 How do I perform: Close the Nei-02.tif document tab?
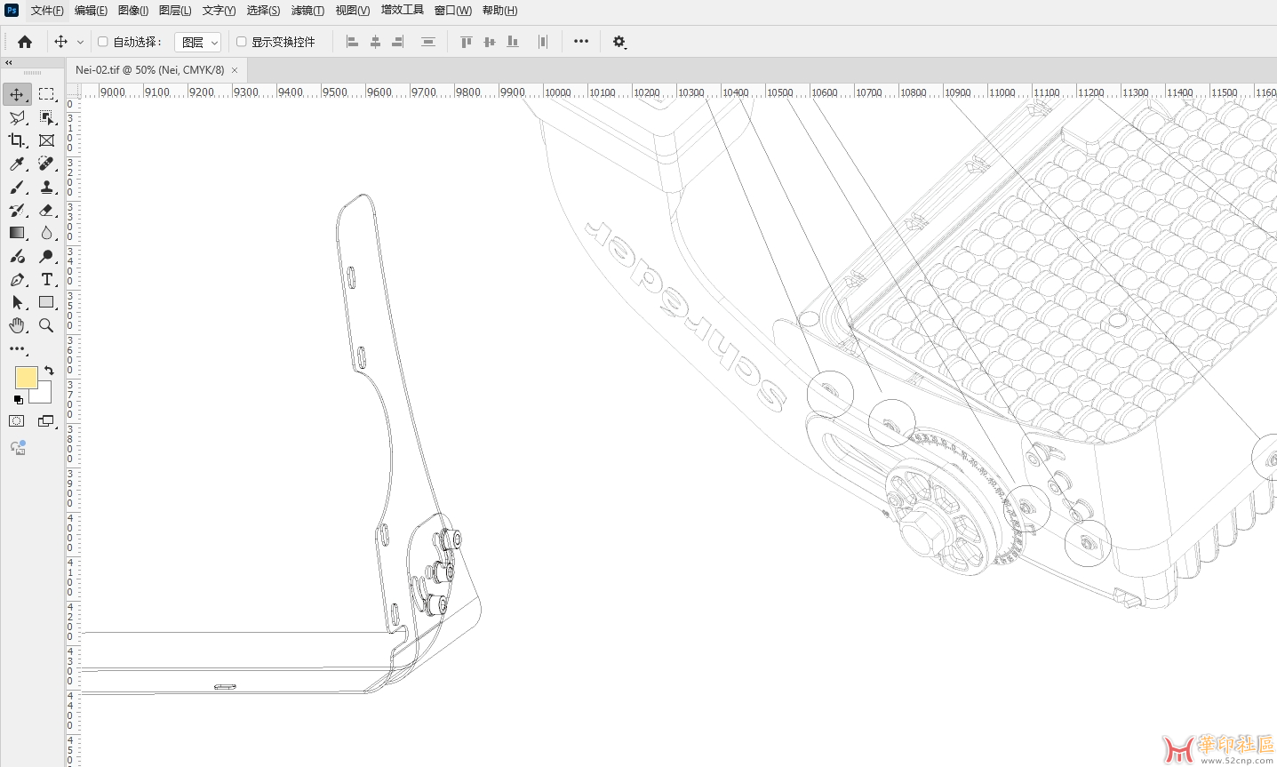click(x=235, y=70)
